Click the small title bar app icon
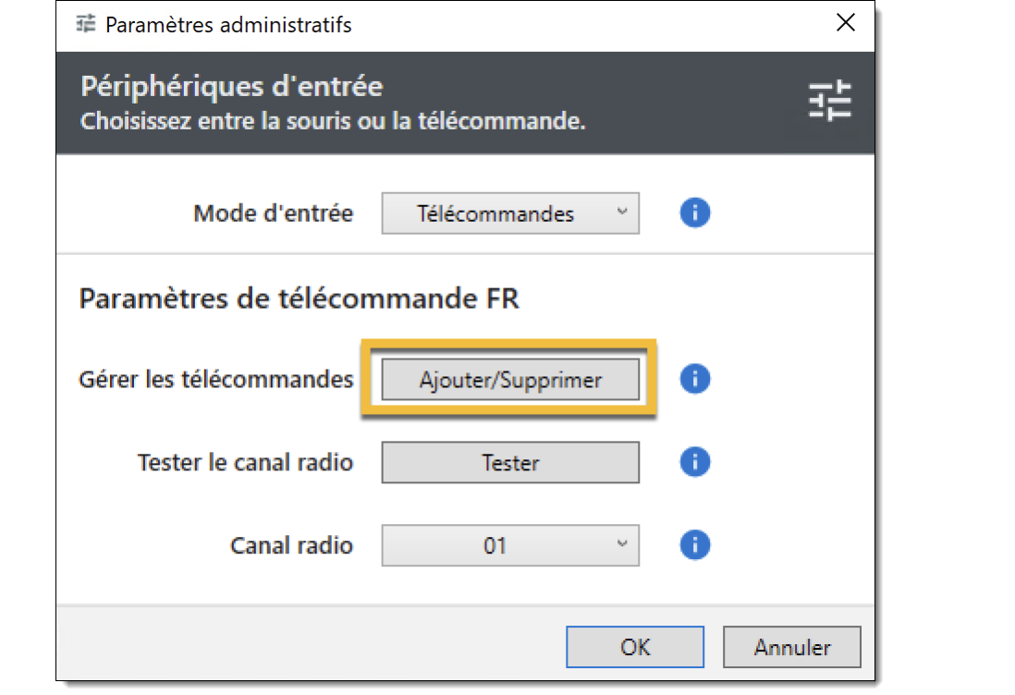Image resolution: width=1015 pixels, height=695 pixels. click(85, 24)
